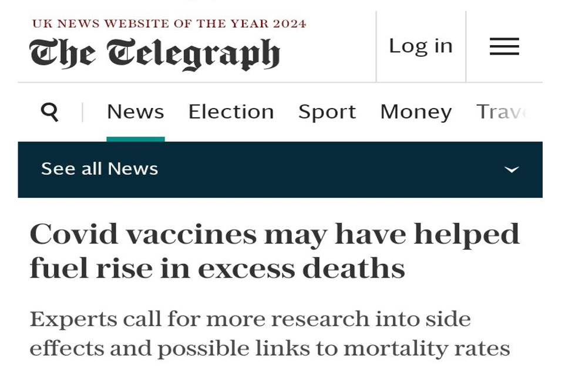Click the word Telegraph in the masthead
The height and width of the screenshot is (386, 572).
coord(193,55)
